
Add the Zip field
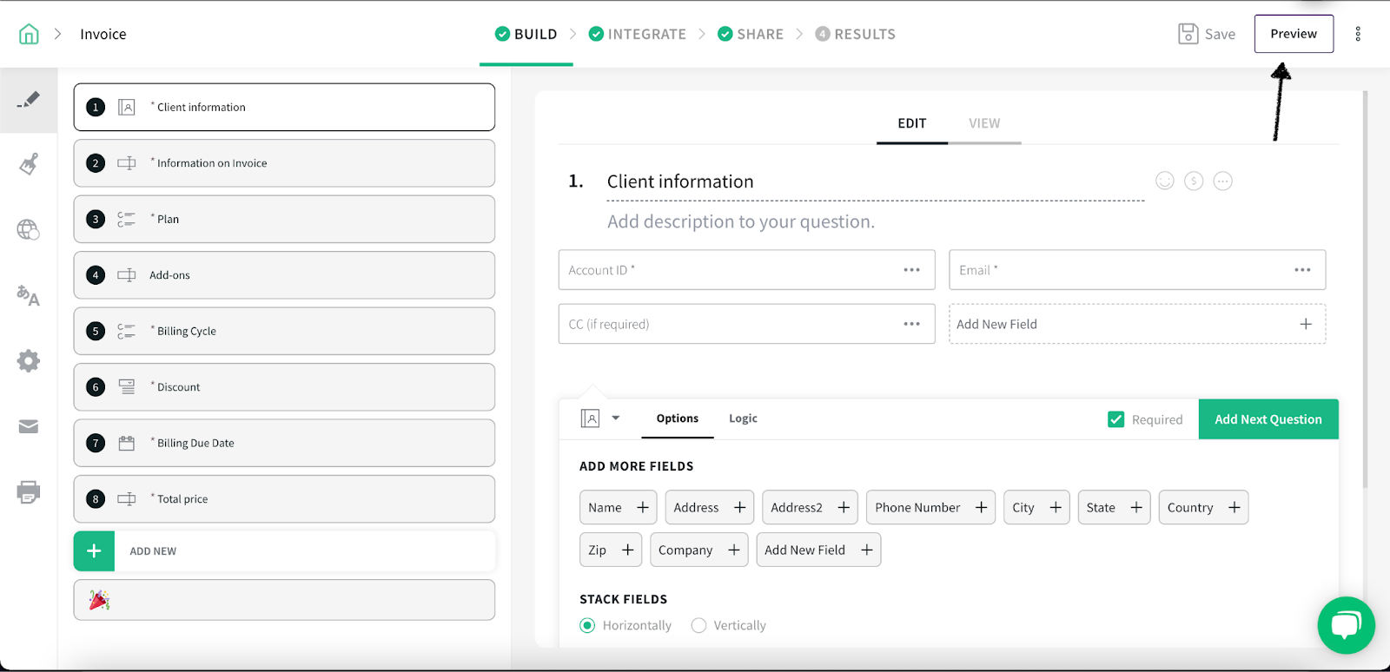pos(611,550)
